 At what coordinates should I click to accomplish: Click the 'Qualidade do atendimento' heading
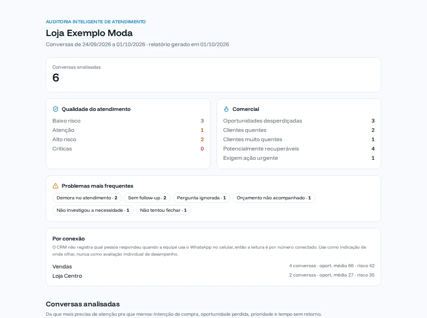(x=96, y=109)
